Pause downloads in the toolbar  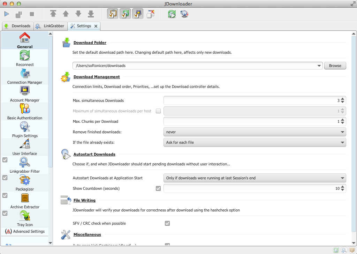(x=19, y=14)
